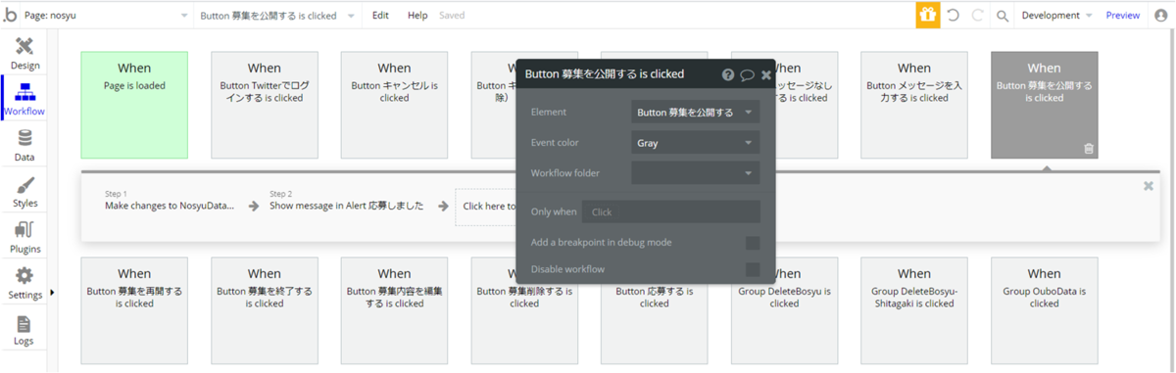The height and width of the screenshot is (373, 1176).
Task: Select Button 募集内容を編集する workflow
Action: pyautogui.click(x=394, y=310)
